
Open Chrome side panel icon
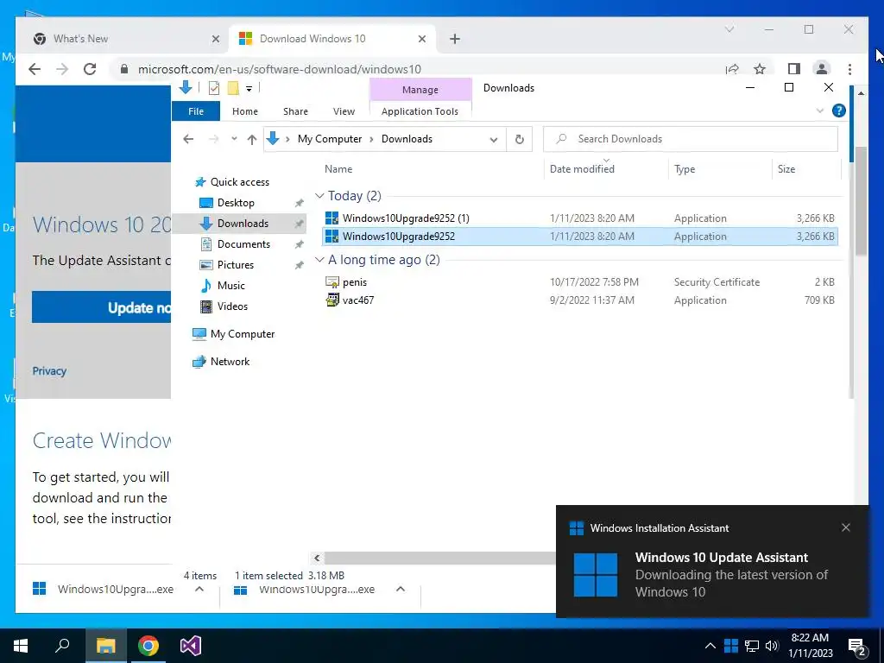tap(794, 69)
